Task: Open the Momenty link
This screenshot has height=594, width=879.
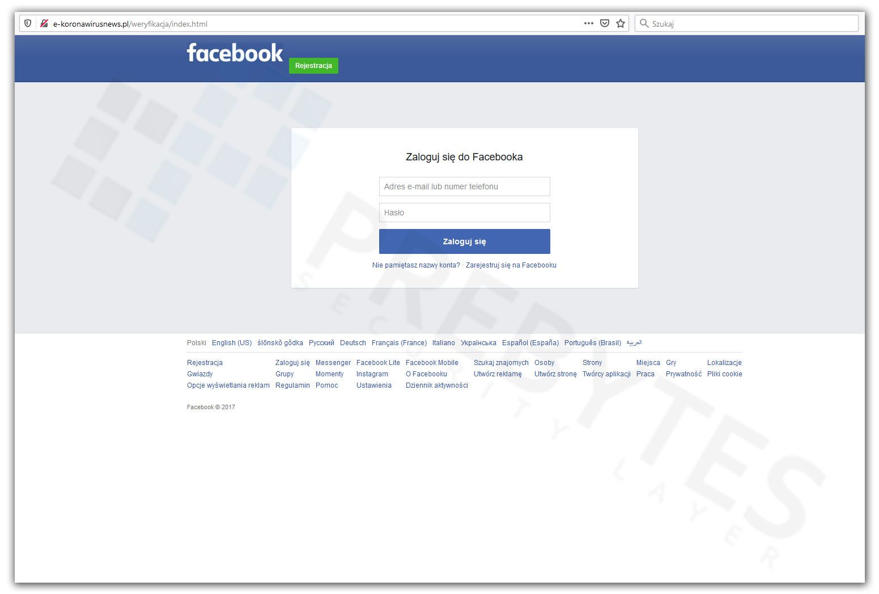Action: [x=329, y=374]
